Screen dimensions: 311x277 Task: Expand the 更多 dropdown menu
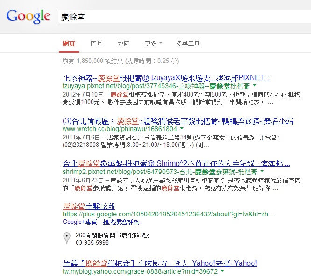point(153,43)
